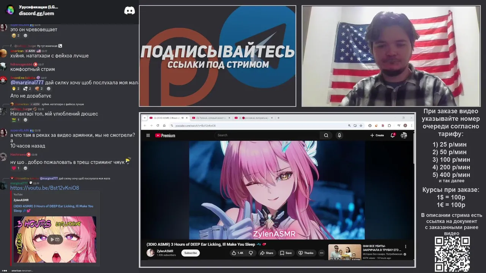Close the '(3DIO ASMR)' browser tab

[x=187, y=118]
